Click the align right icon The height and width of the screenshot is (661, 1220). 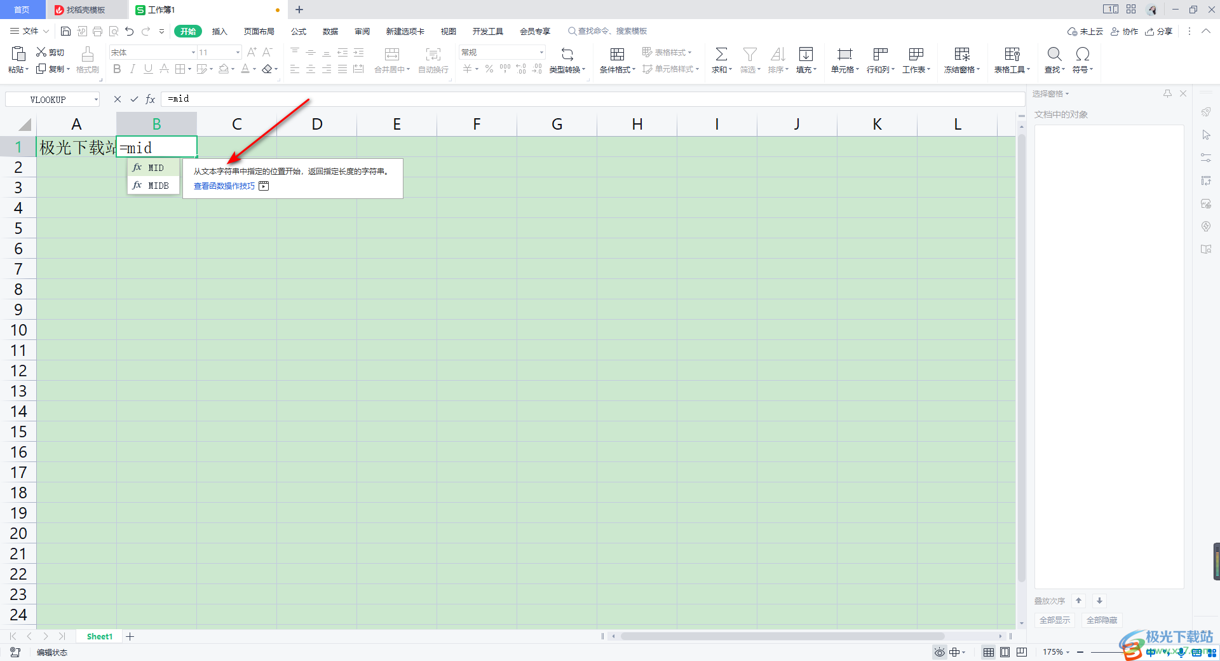(327, 69)
